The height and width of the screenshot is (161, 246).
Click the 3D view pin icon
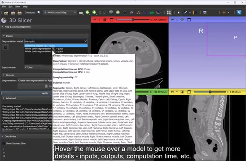pos(172,20)
